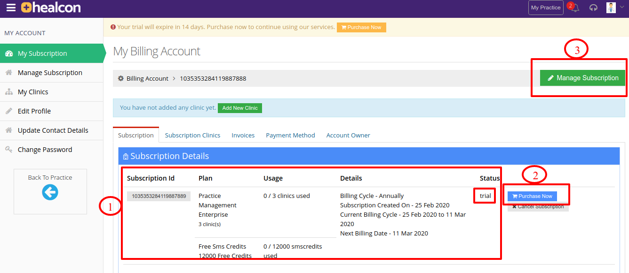Switch to the Invoices tab
The height and width of the screenshot is (273, 629).
coord(243,135)
